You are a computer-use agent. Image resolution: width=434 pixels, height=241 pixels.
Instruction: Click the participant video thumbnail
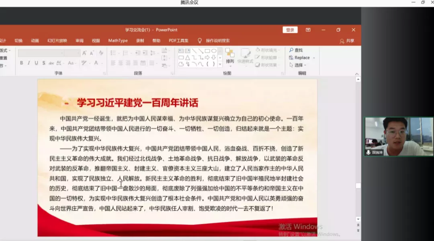[399, 137]
